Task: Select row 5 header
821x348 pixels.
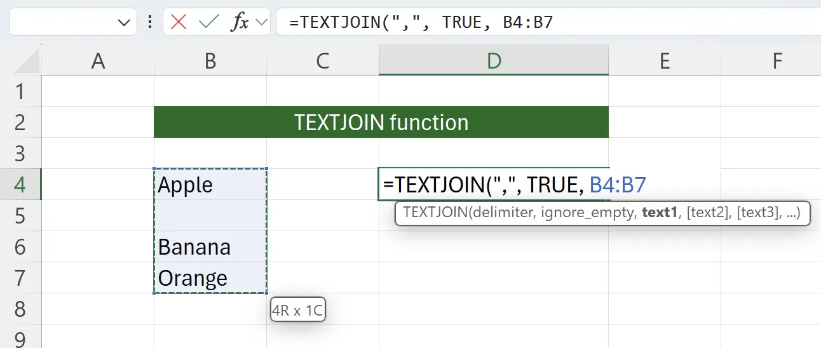Action: pyautogui.click(x=20, y=215)
